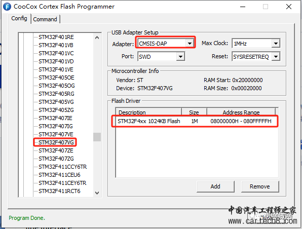
Task: Select STM32F407ZE in device tree
Action: click(x=56, y=150)
